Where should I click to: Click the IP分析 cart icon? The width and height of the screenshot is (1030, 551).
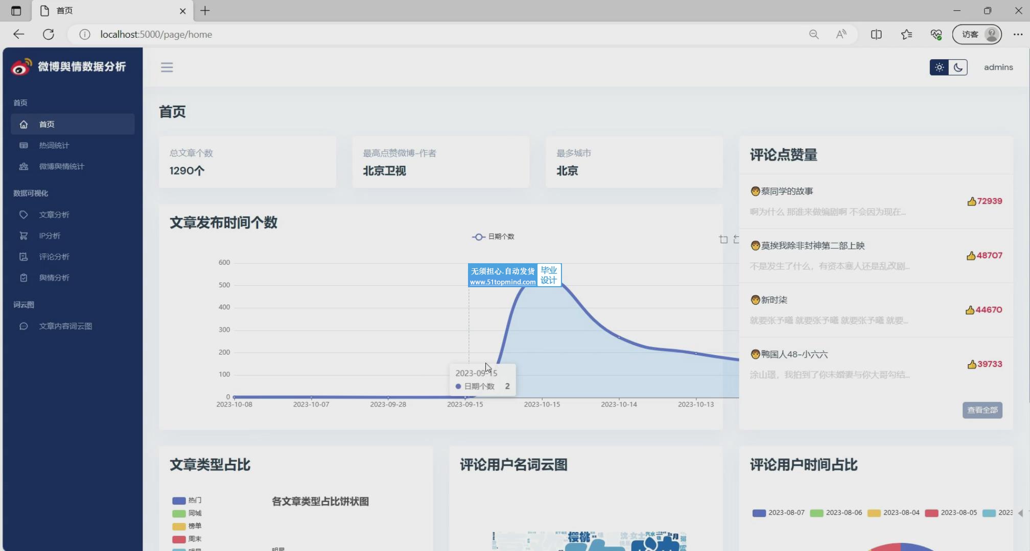(x=24, y=236)
